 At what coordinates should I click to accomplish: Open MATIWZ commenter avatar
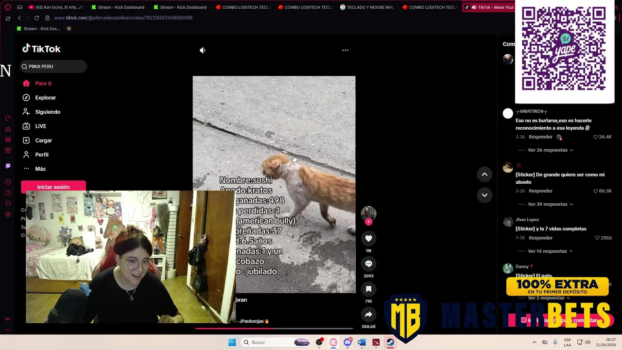tap(508, 113)
